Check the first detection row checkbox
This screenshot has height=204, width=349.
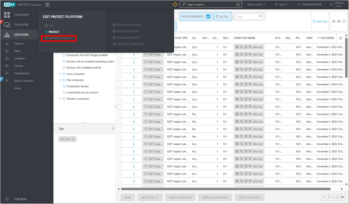pos(120,47)
